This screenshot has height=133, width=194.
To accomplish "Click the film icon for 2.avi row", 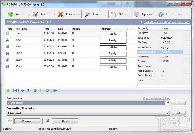I will pos(7,40).
